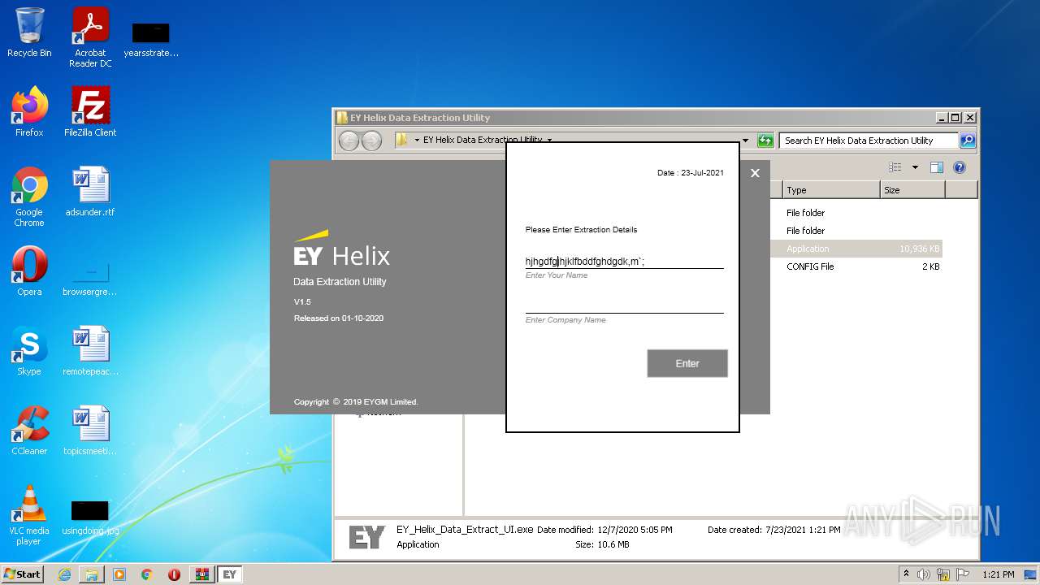Click the change view icon in Explorer
1040x585 pixels.
(895, 167)
